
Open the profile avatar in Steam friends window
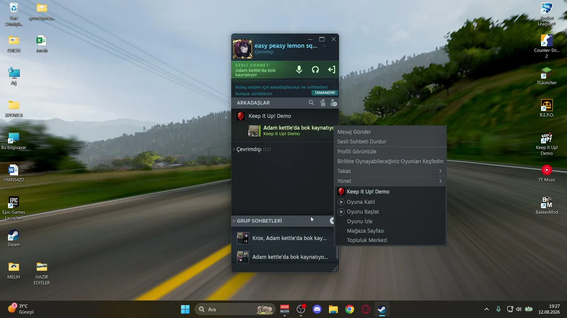(x=243, y=49)
